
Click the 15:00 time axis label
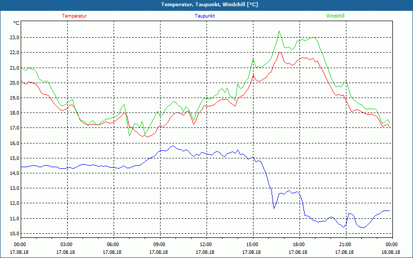coord(253,245)
